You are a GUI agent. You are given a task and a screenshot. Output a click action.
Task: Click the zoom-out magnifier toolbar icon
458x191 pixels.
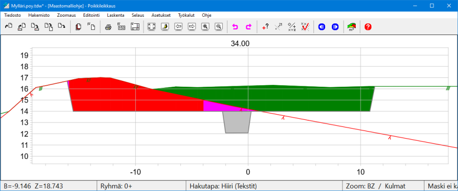[x=218, y=27]
